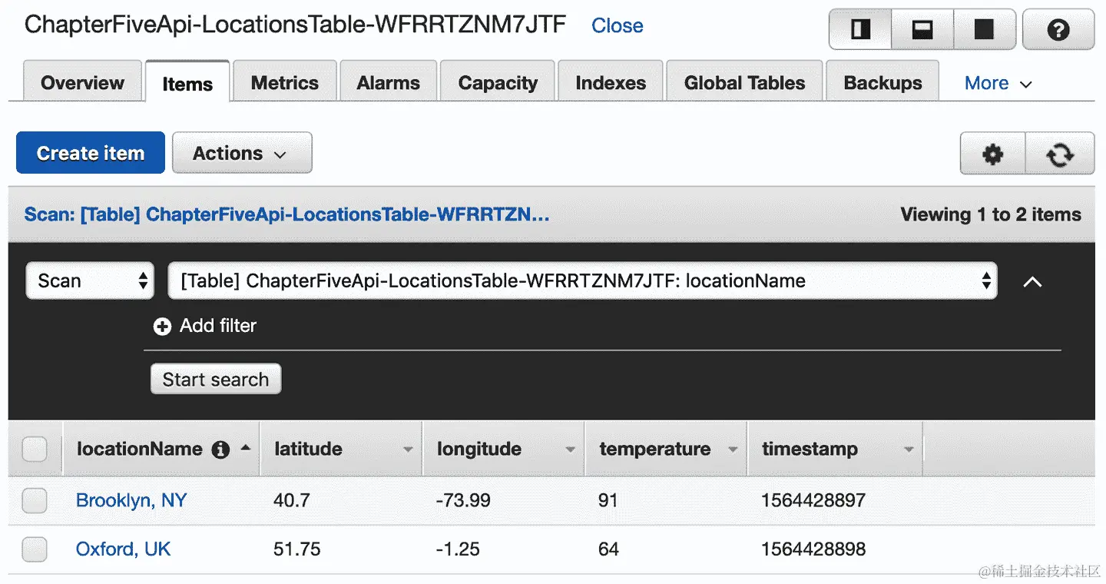Image resolution: width=1106 pixels, height=584 pixels.
Task: Switch to full-screen panel layout icon
Action: pos(985,30)
